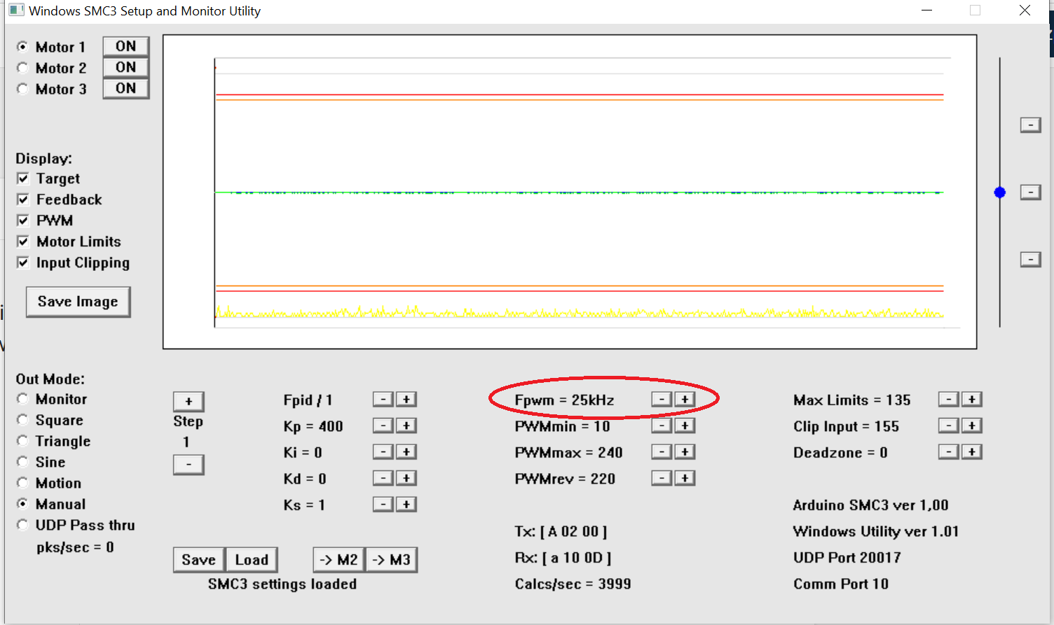The height and width of the screenshot is (625, 1054).
Task: Copy settings to motor 2 with -> M2
Action: [338, 560]
